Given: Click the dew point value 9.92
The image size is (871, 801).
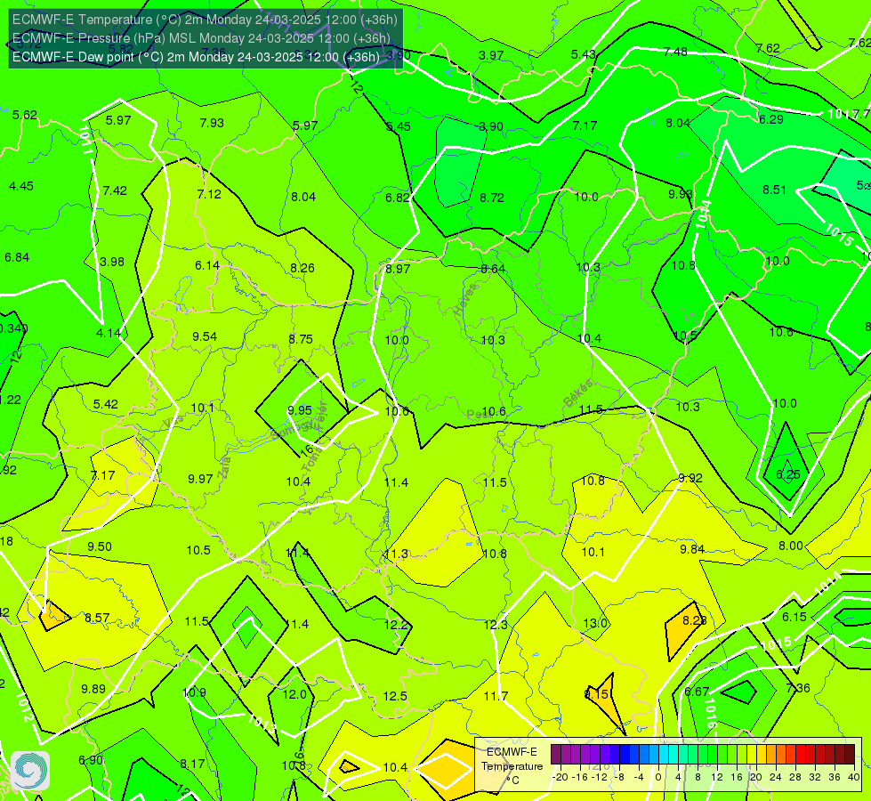Looking at the screenshot, I should coord(690,478).
